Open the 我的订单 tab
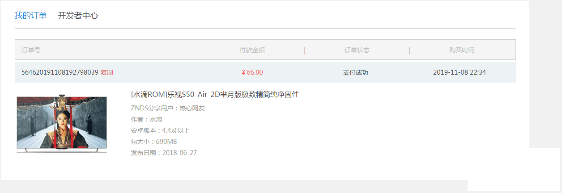The width and height of the screenshot is (562, 193). (30, 16)
